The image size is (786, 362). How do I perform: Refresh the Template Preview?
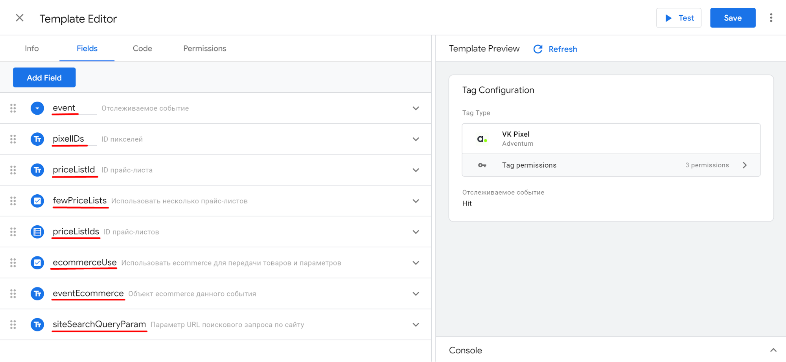click(x=555, y=49)
